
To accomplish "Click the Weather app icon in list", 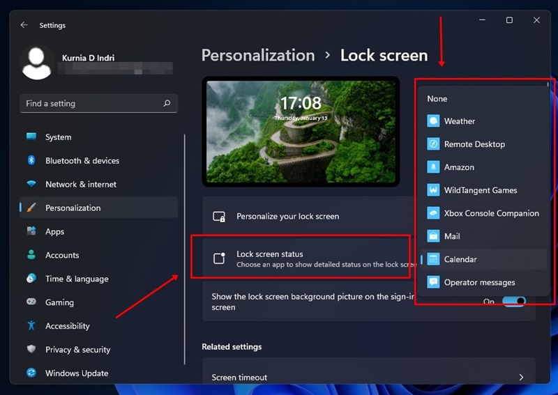I will [433, 121].
